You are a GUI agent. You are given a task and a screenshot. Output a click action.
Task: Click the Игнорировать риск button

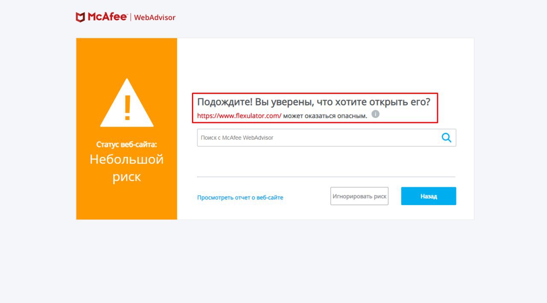[x=359, y=196]
